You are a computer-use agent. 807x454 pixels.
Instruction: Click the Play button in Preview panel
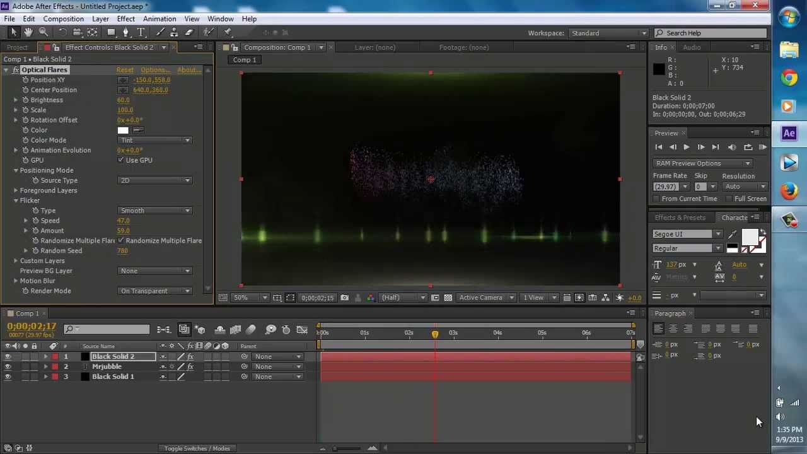coord(686,147)
